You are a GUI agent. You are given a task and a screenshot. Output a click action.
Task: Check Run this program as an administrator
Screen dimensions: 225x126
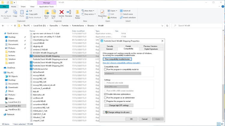(x=105, y=98)
